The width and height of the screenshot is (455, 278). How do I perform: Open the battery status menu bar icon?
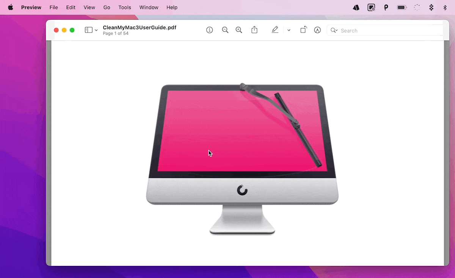pyautogui.click(x=402, y=7)
